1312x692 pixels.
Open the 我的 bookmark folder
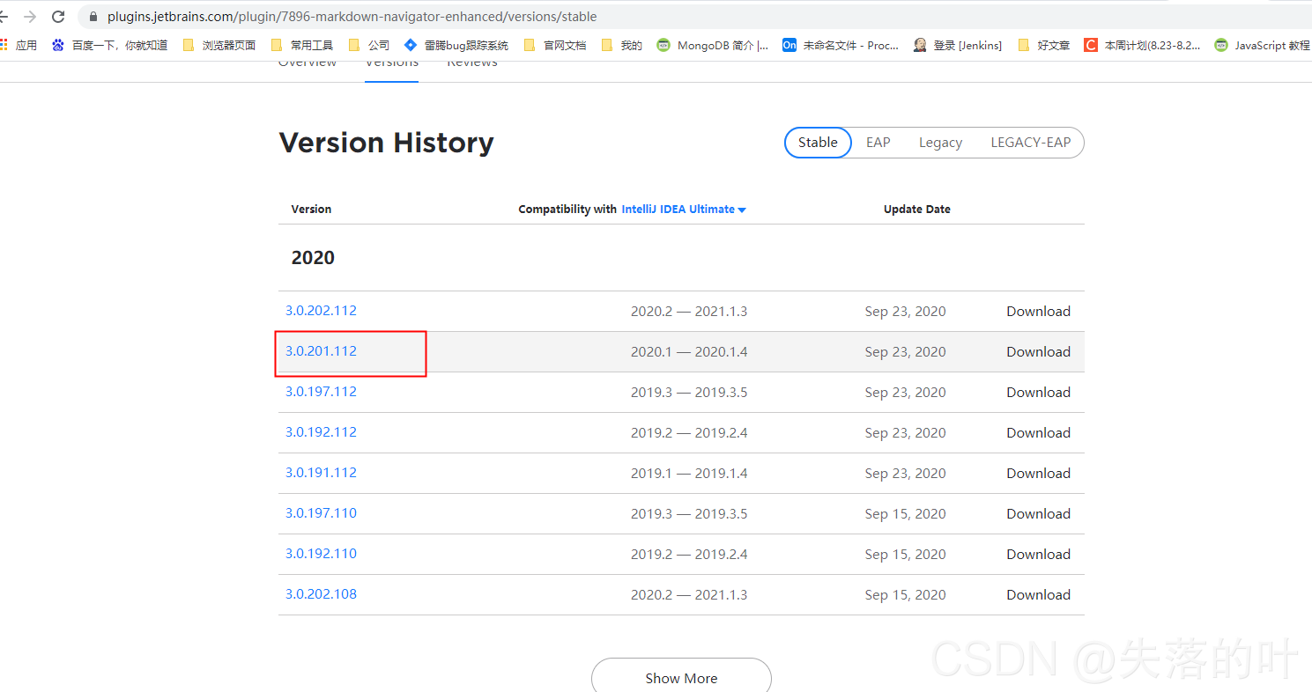click(x=622, y=45)
